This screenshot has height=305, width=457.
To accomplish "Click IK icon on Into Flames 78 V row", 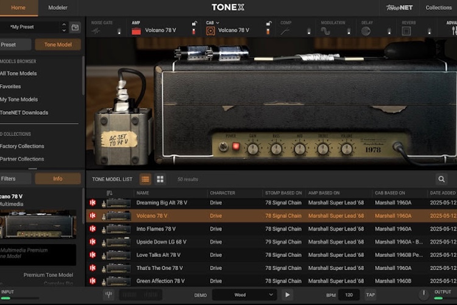I will 93,229.
